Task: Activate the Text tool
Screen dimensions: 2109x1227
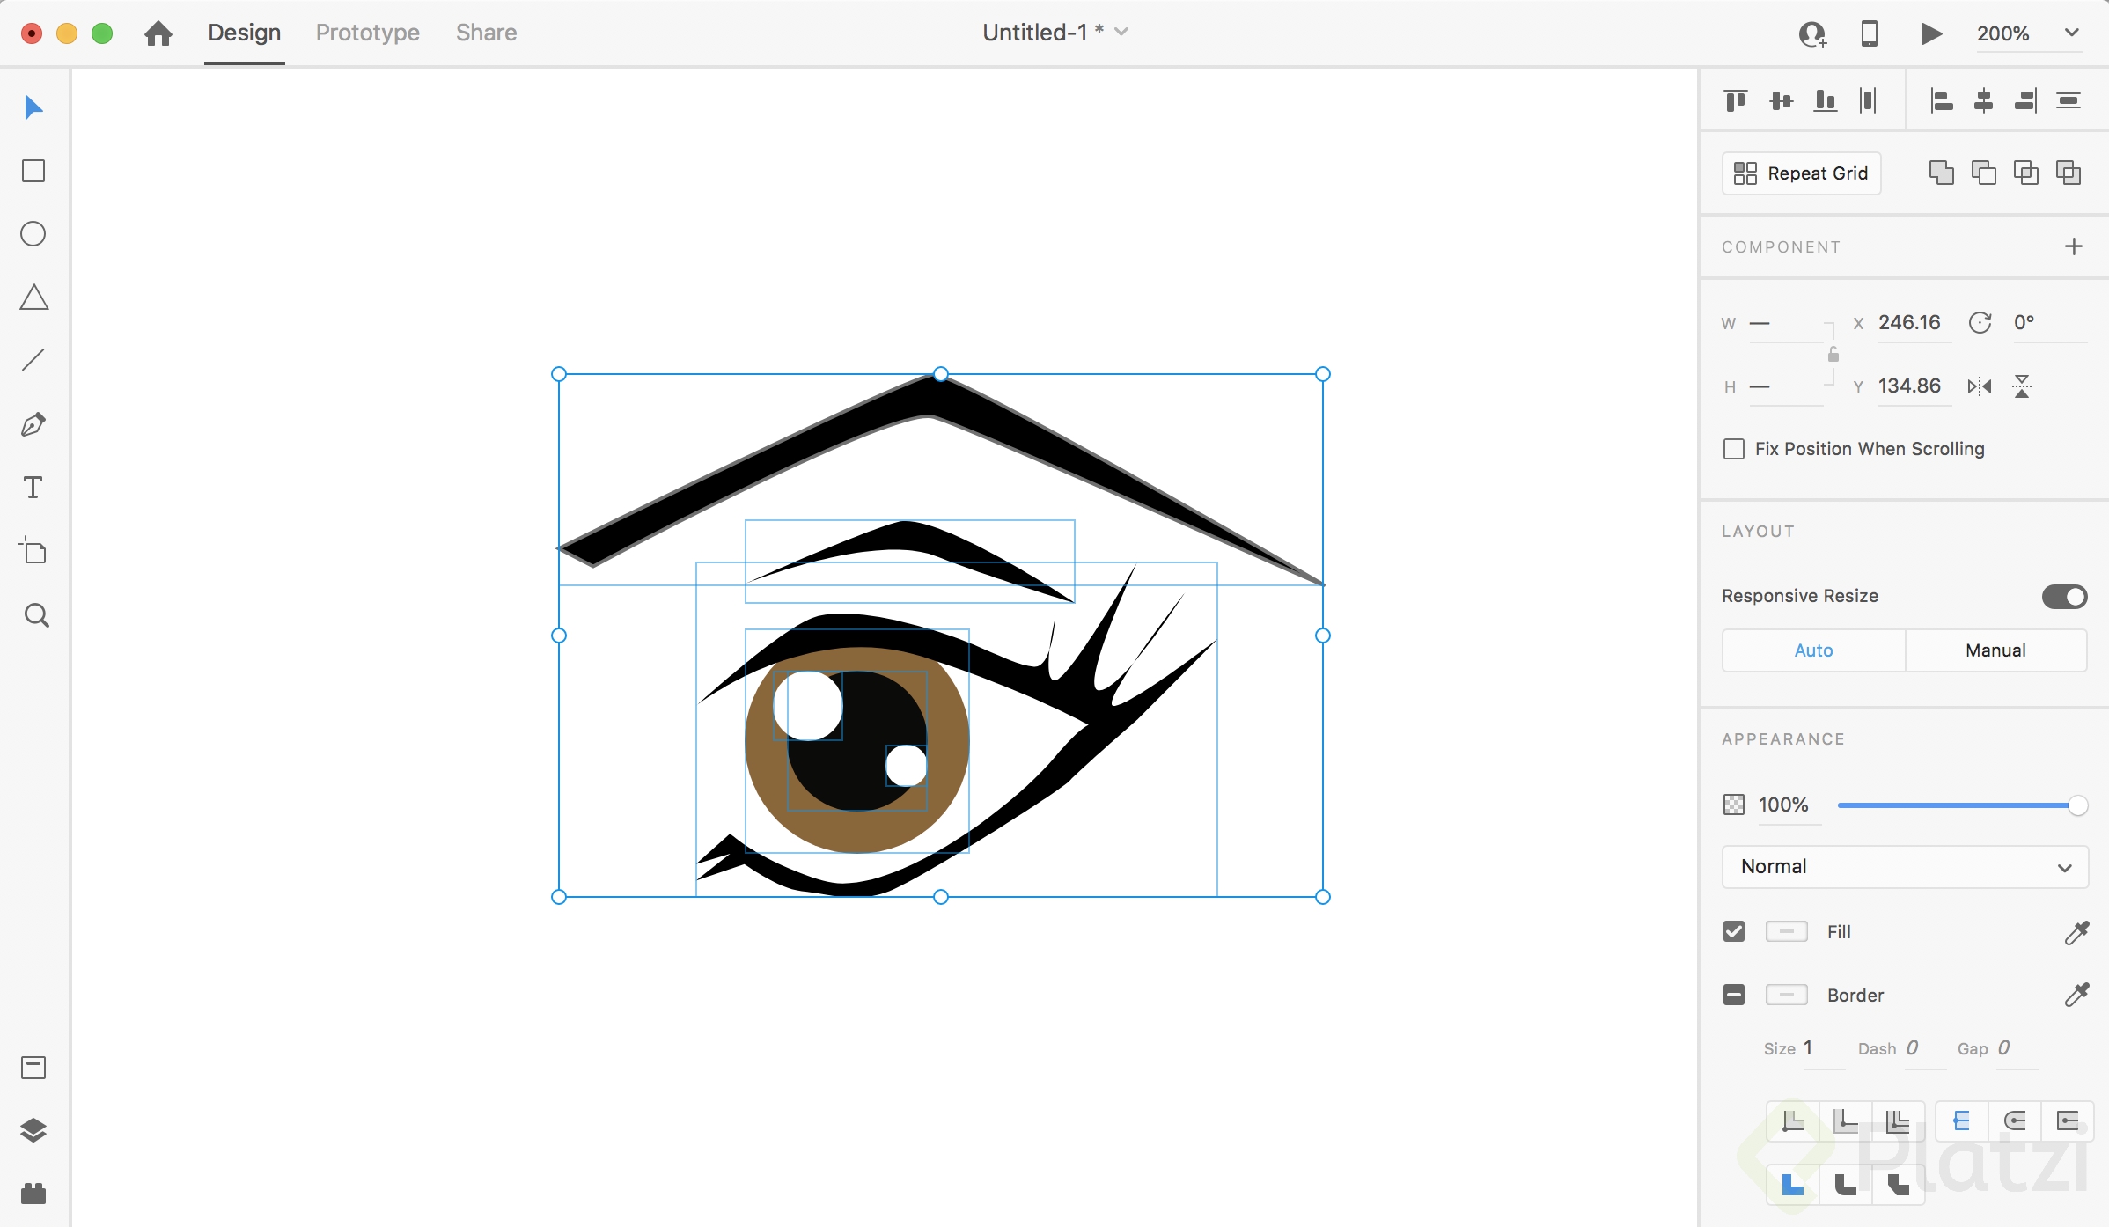Action: [x=33, y=487]
